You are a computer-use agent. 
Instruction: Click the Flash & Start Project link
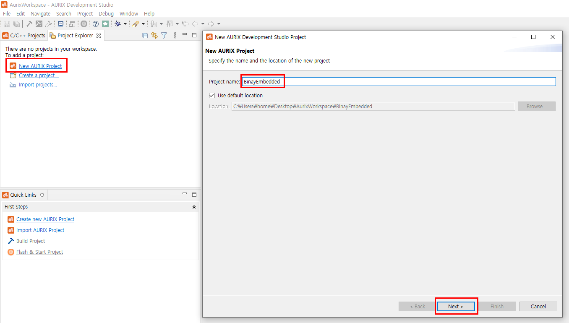click(x=39, y=252)
